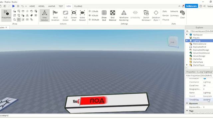
Task: Click the highlighted window icon in Show group
Action: click(19, 20)
